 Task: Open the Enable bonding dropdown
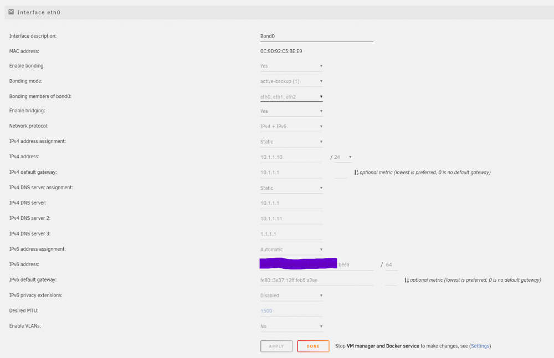291,66
